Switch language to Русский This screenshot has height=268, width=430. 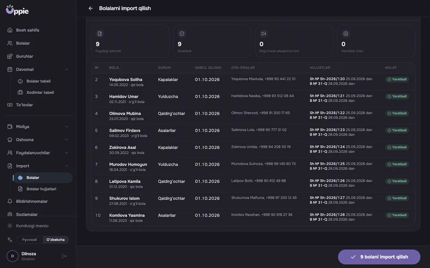pyautogui.click(x=30, y=240)
